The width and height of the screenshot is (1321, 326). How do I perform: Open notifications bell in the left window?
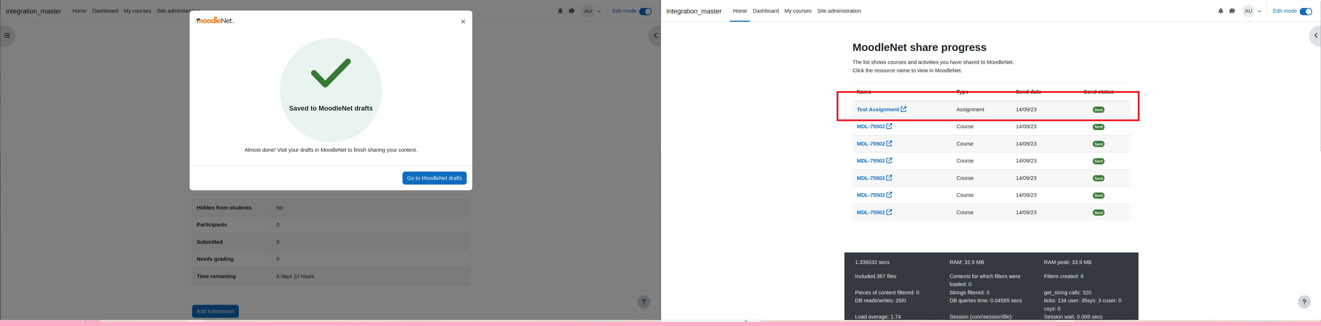tap(560, 11)
